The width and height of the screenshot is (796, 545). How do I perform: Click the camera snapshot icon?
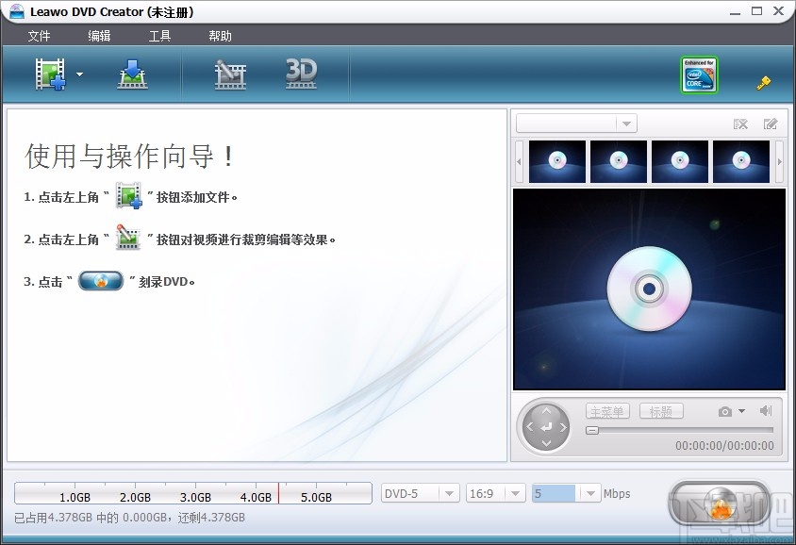725,411
